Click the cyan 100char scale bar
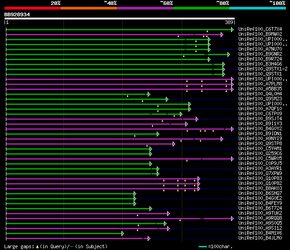The width and height of the screenshot is (290, 250). tap(203, 247)
